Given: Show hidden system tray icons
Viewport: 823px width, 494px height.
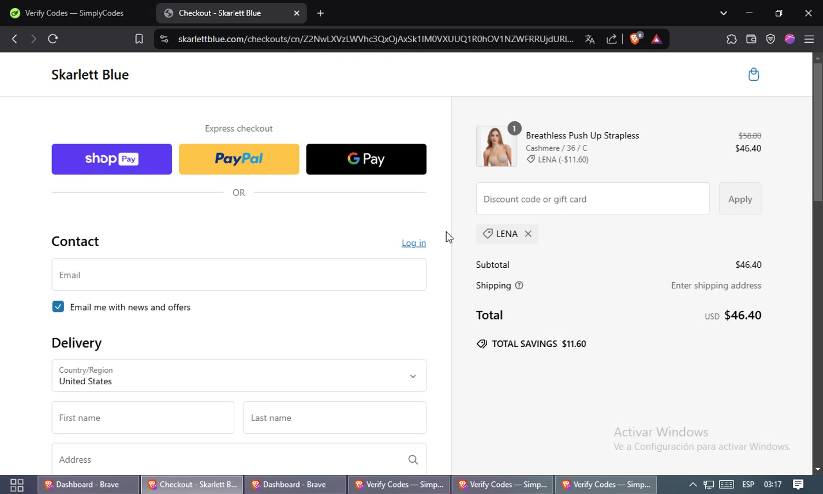Looking at the screenshot, I should pos(692,485).
